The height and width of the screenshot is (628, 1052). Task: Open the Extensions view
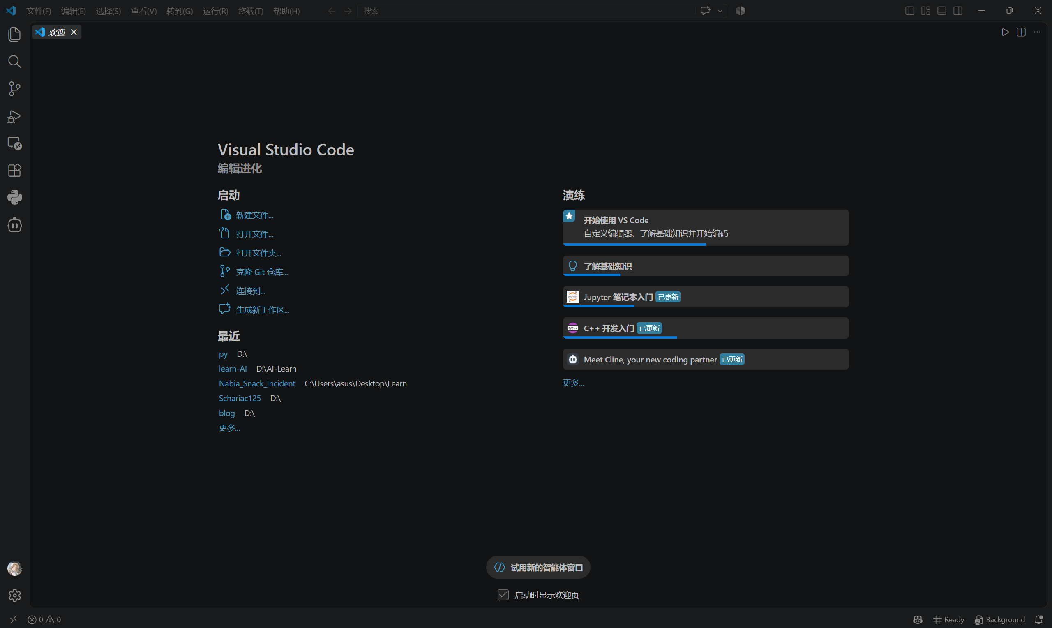[14, 171]
